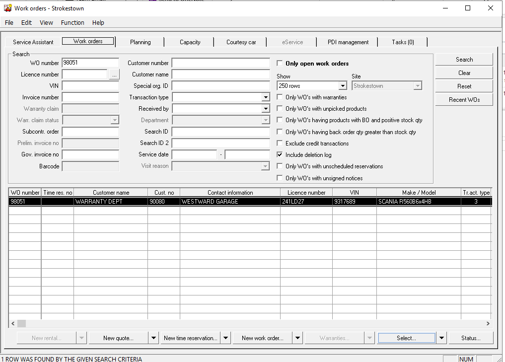Focus the Subcontr. order field
Image resolution: width=505 pixels, height=362 pixels.
point(90,132)
